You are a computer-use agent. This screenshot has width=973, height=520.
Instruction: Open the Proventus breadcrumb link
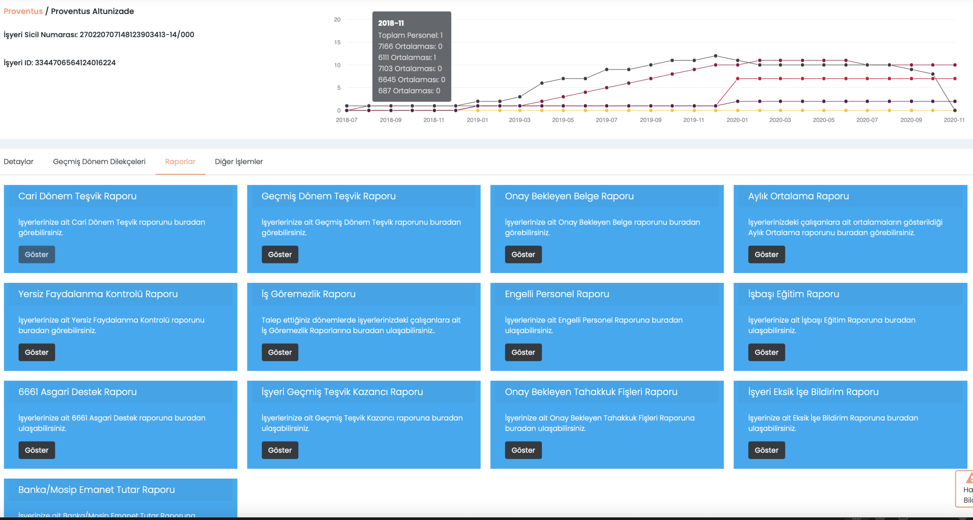coord(23,11)
